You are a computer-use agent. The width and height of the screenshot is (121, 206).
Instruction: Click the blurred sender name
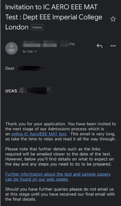pyautogui.click(x=39, y=44)
